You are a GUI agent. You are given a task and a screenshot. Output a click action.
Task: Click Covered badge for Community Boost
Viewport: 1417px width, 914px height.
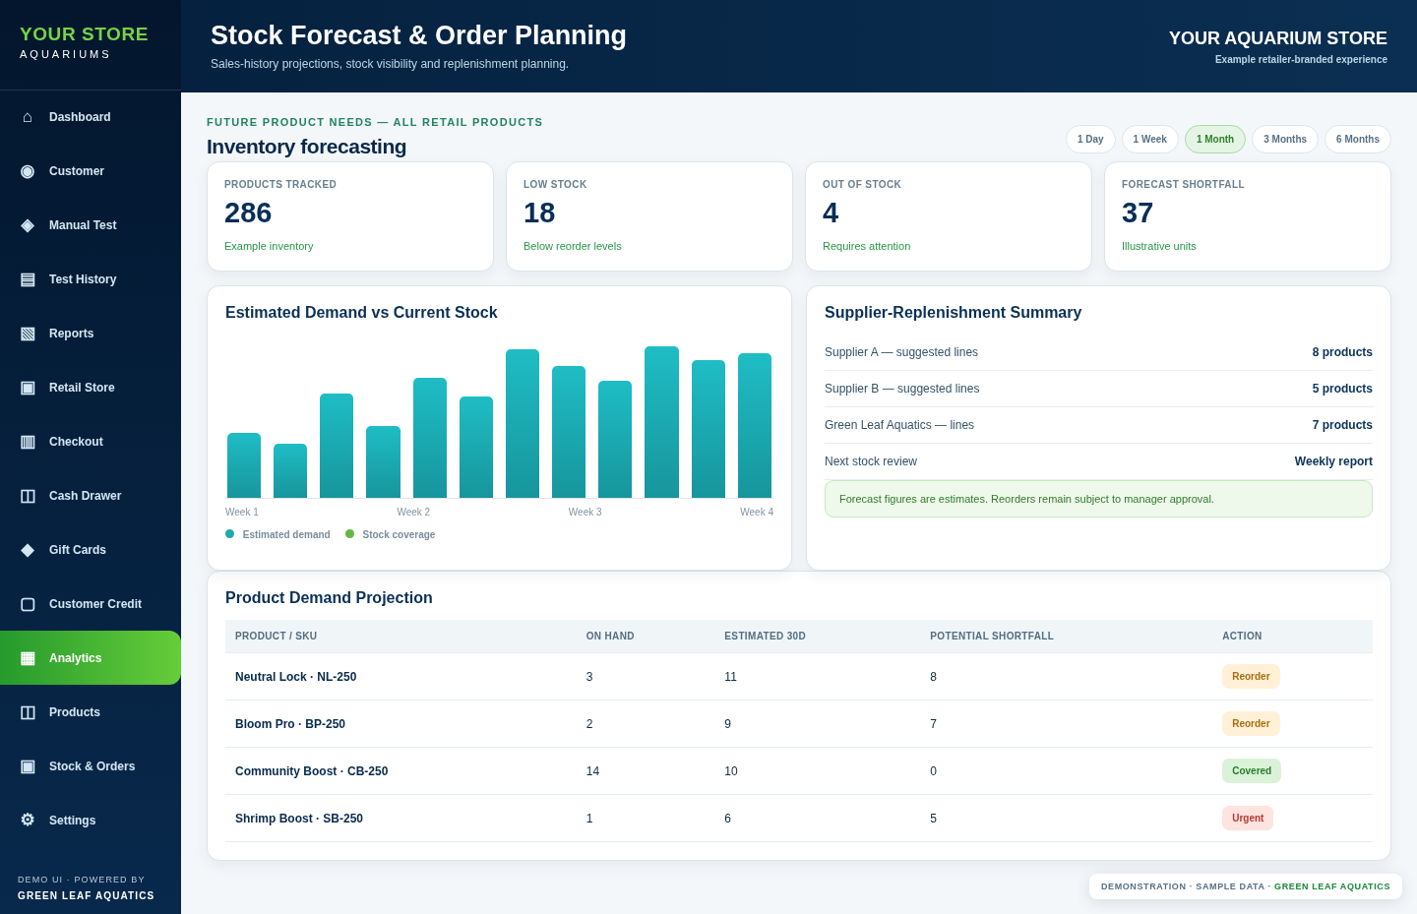(1252, 771)
